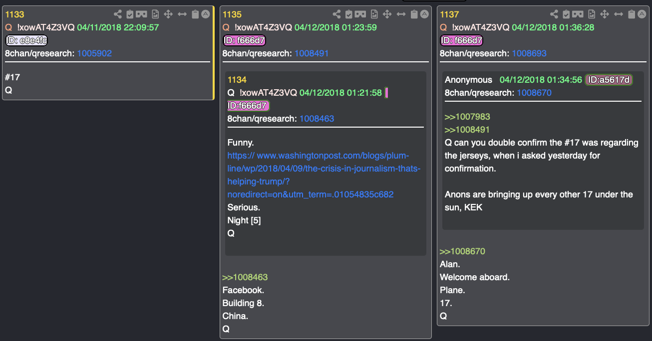The width and height of the screenshot is (652, 341).
Task: Click "China." line in post 1135
Action: [235, 316]
